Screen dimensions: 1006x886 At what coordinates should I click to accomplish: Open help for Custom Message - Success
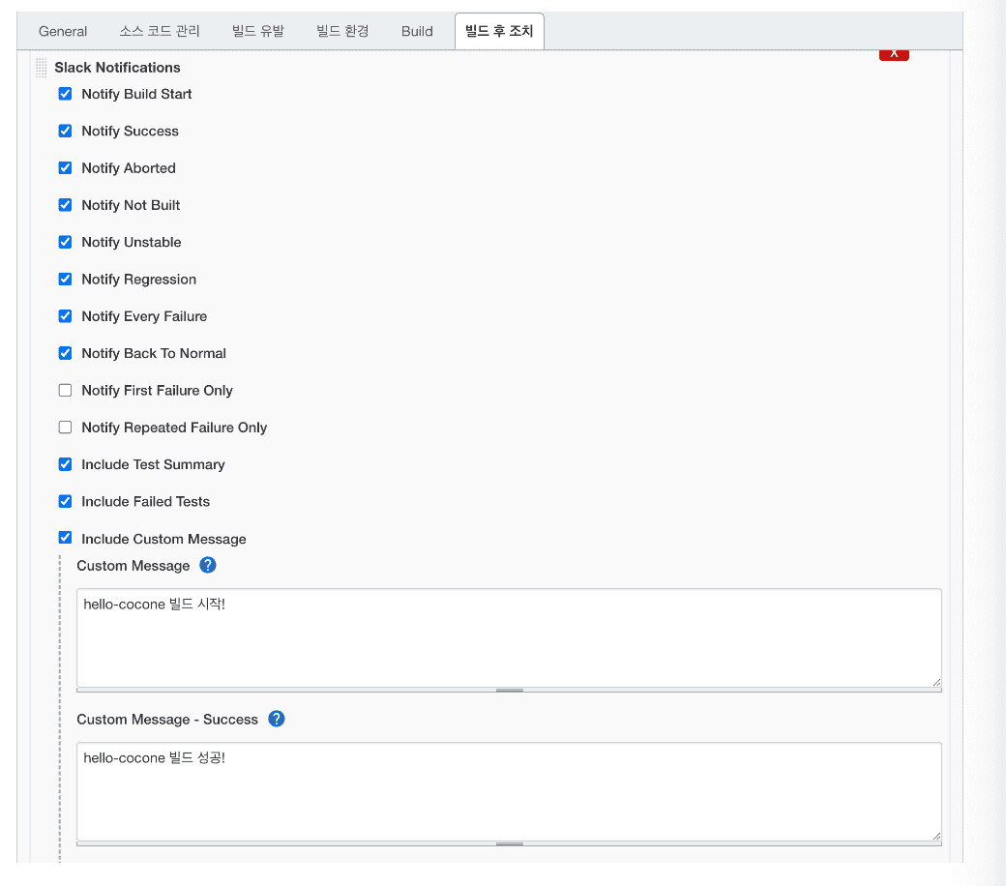[277, 719]
